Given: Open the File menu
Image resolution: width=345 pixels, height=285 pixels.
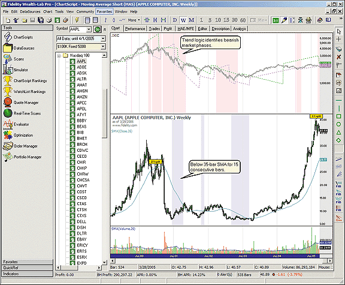Looking at the screenshot, I should [x=5, y=11].
